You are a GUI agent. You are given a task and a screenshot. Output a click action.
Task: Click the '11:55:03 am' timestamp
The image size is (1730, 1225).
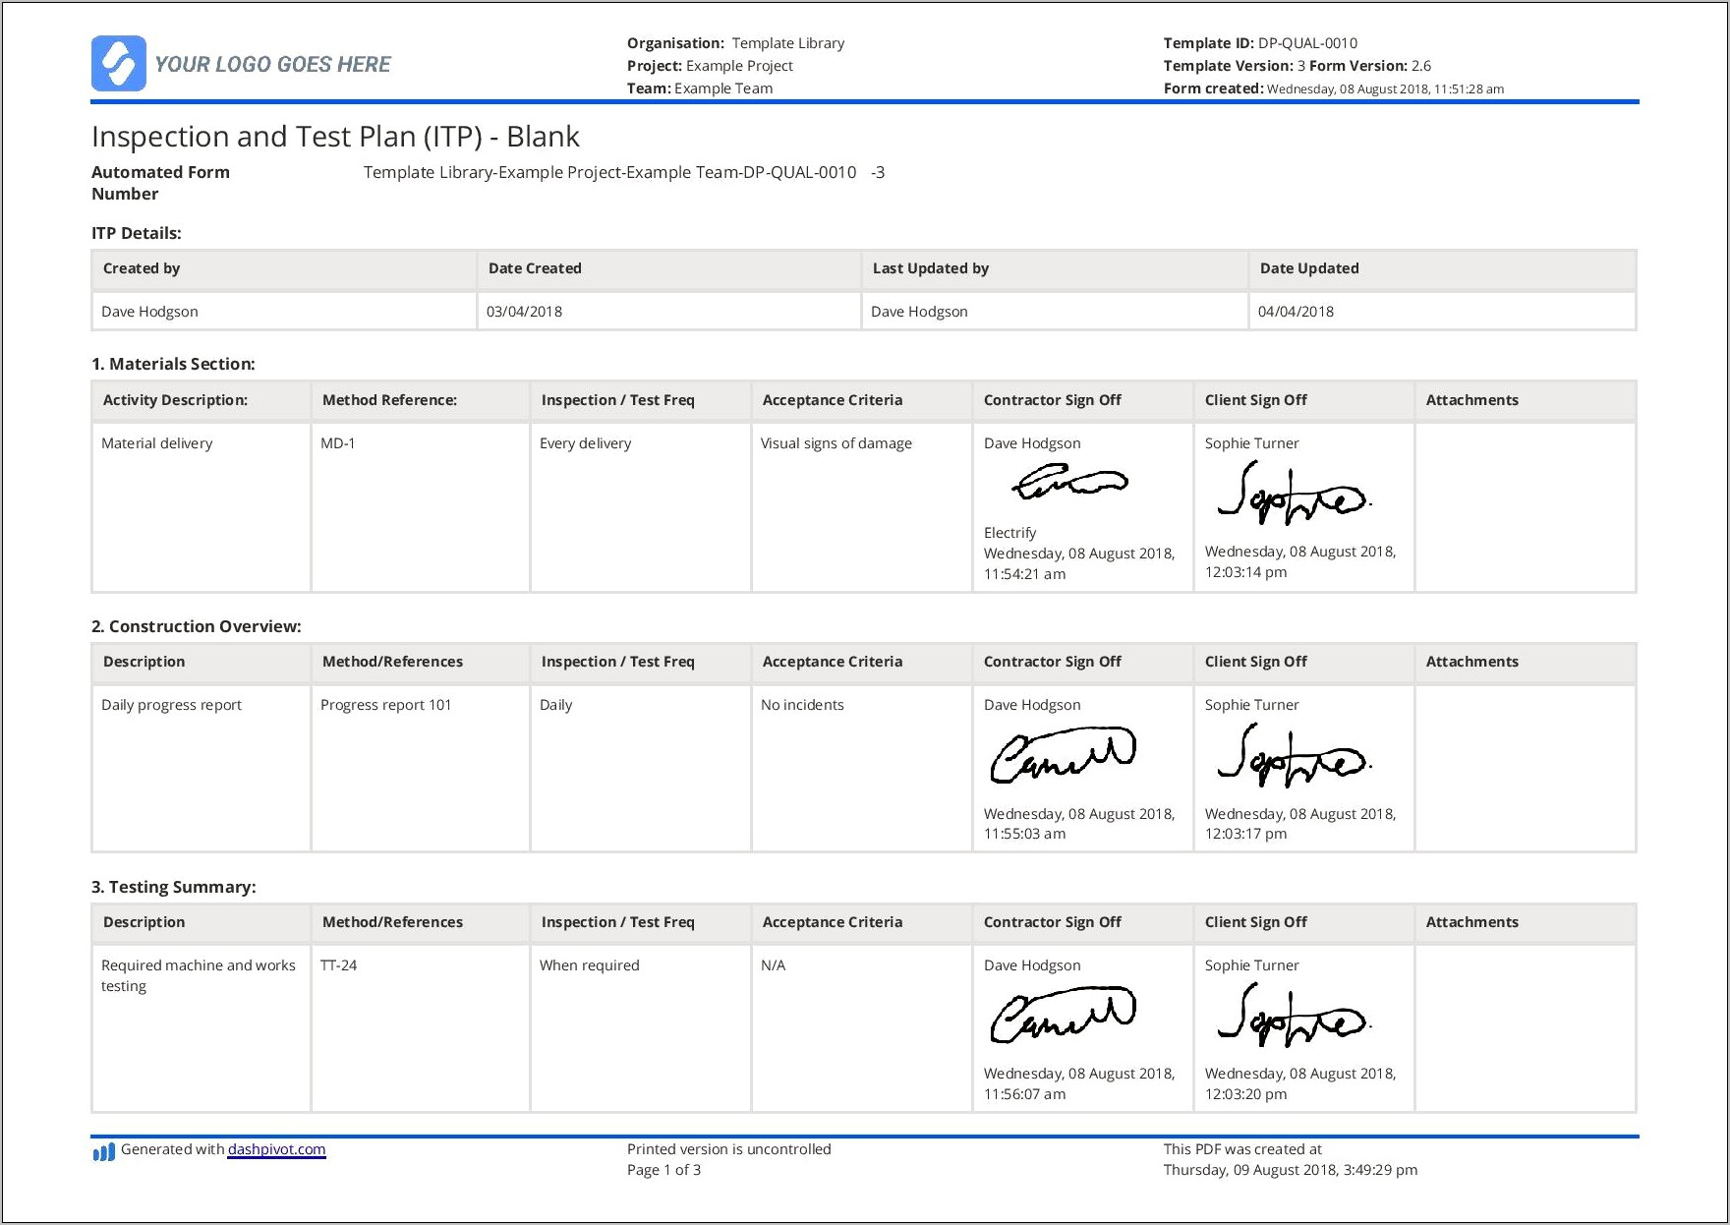(x=1024, y=834)
